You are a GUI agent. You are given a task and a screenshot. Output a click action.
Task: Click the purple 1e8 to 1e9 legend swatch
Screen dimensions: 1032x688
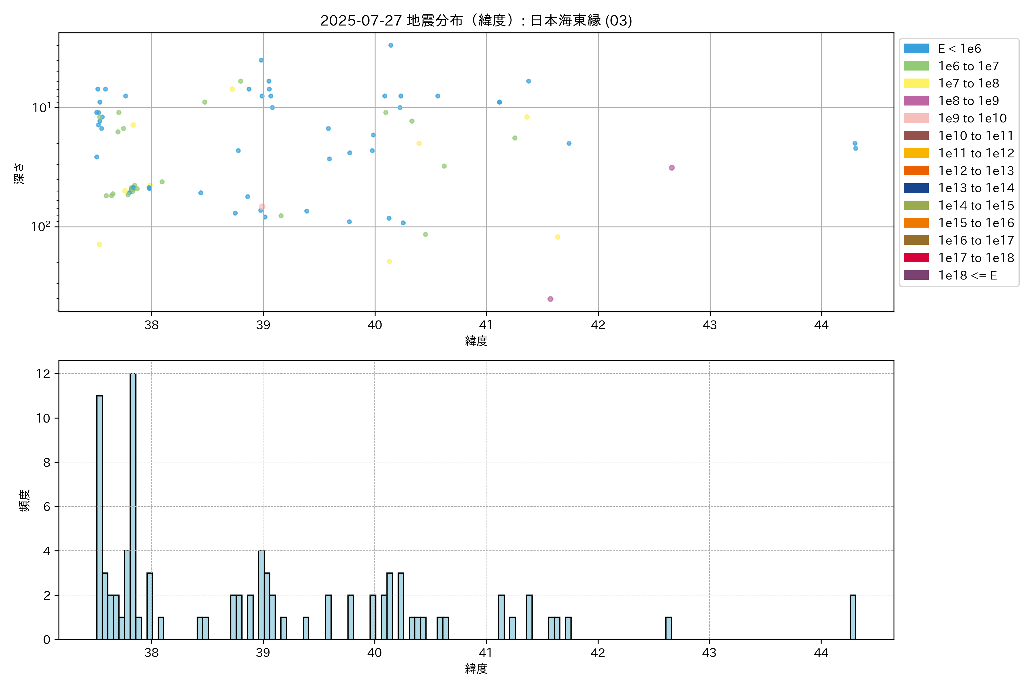[x=916, y=101]
